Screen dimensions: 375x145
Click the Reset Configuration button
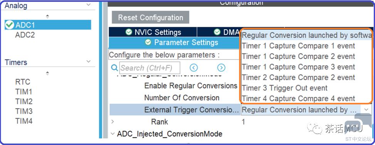point(150,17)
